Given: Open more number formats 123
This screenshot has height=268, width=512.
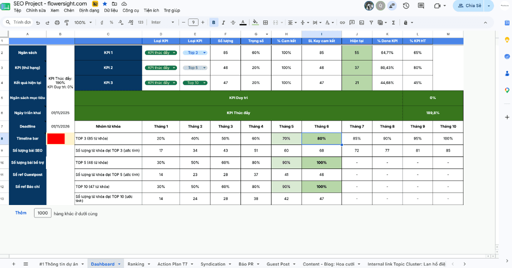Looking at the screenshot, I should [x=140, y=22].
